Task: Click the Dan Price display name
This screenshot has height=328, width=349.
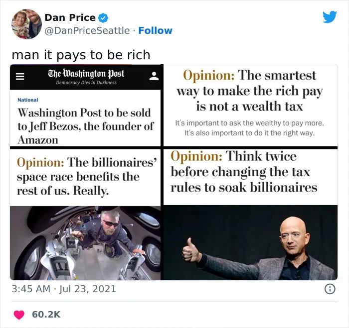Action: coord(70,18)
